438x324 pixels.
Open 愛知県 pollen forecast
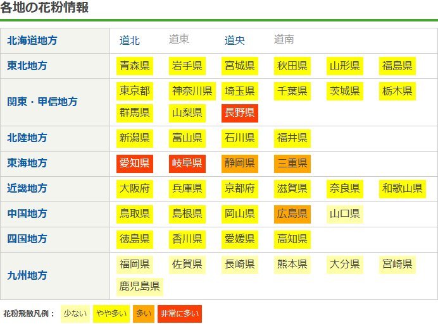135,164
